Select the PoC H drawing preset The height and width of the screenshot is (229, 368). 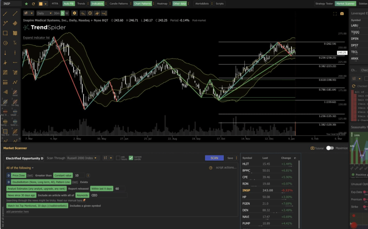(x=5, y=112)
